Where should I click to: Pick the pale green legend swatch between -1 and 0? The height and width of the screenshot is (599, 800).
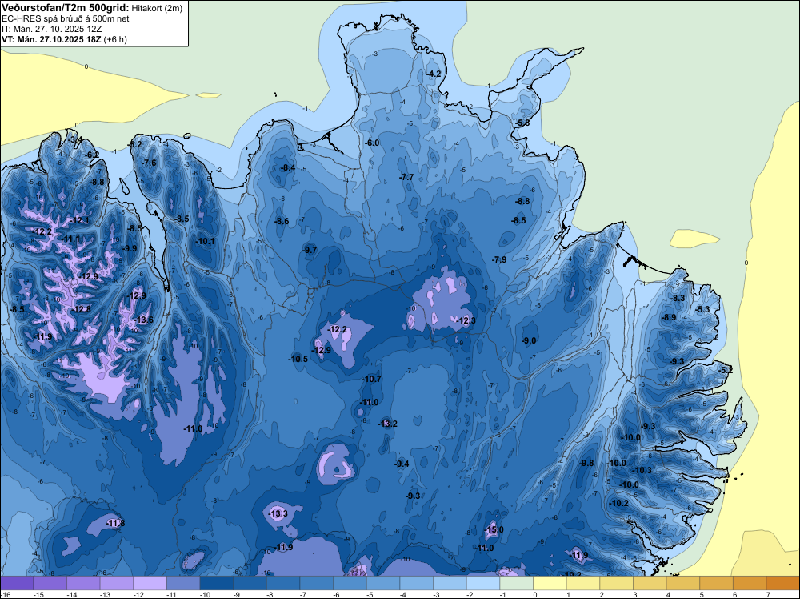pyautogui.click(x=516, y=583)
